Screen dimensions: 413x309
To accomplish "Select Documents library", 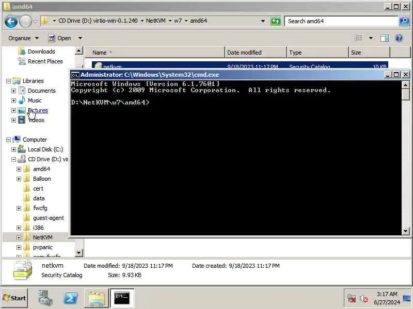I will pos(42,91).
